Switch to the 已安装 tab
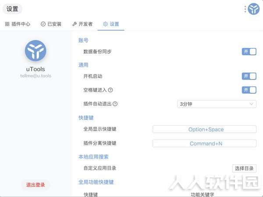This screenshot has height=197, width=263. tap(51, 24)
